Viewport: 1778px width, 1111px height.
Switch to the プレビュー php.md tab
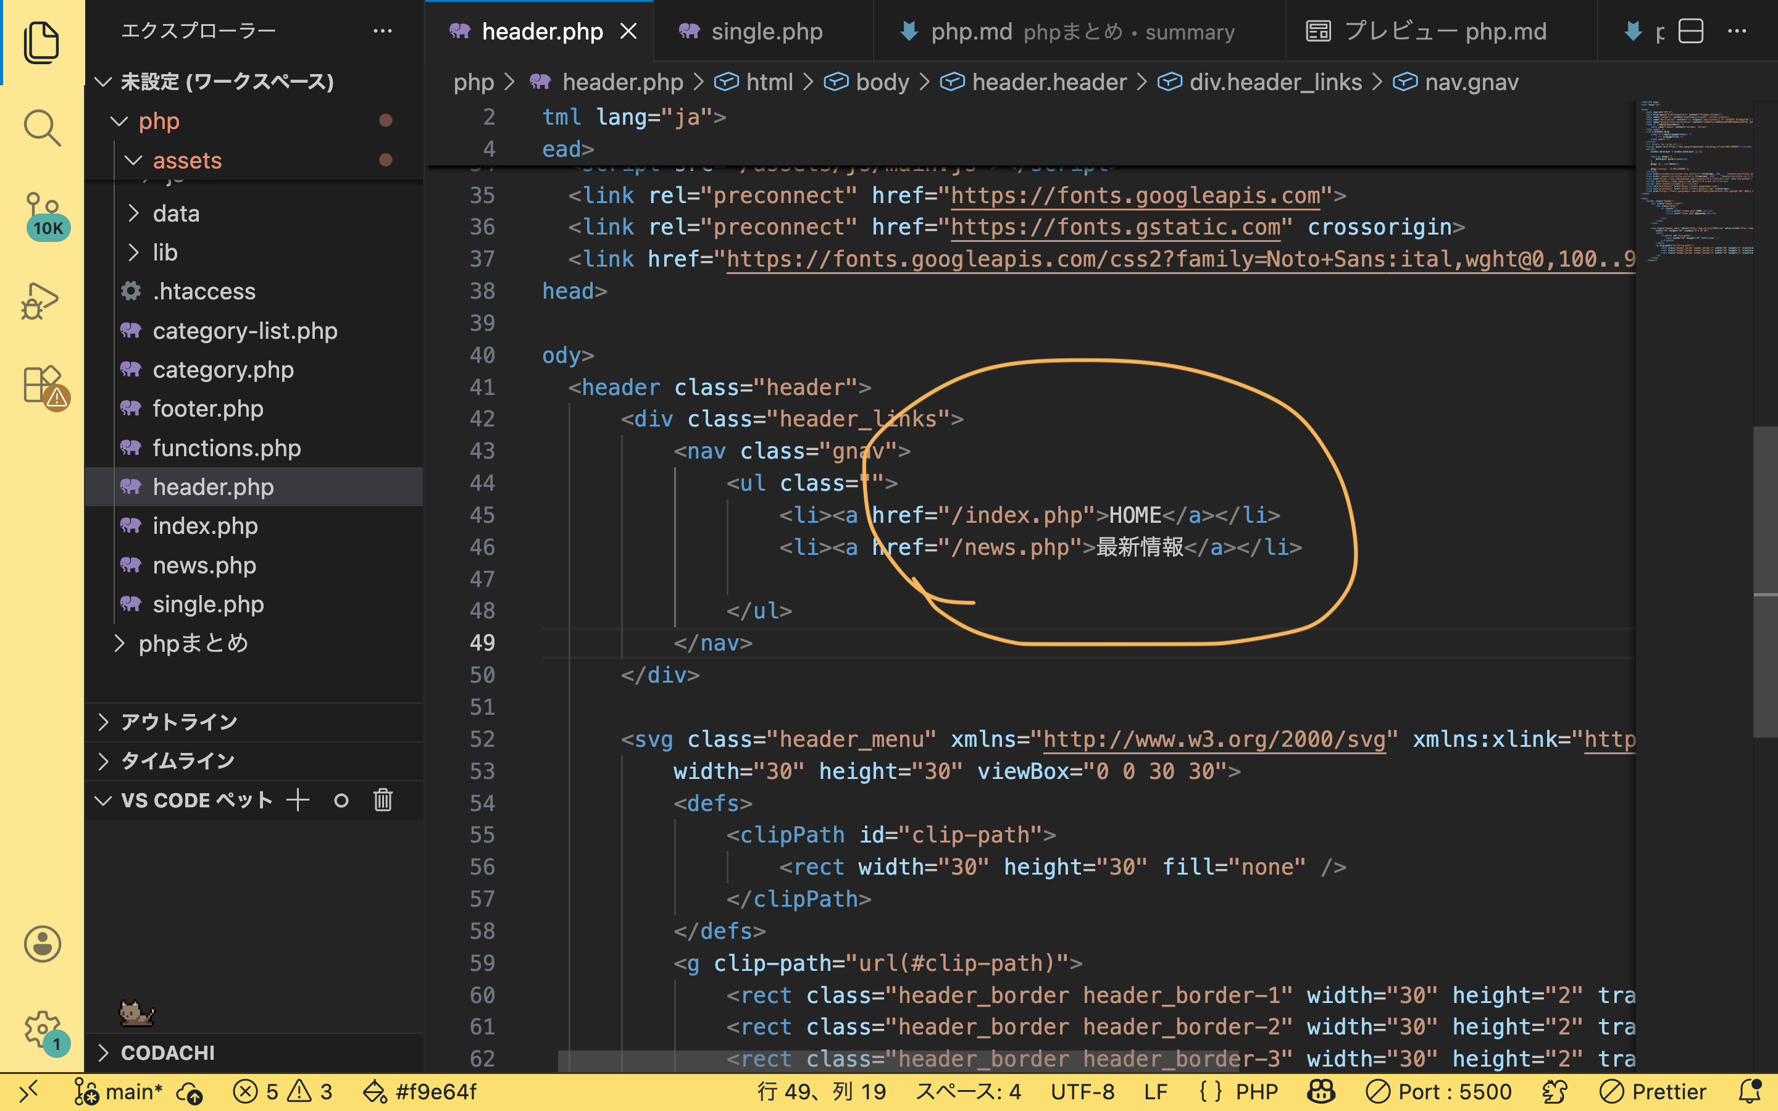pyautogui.click(x=1440, y=31)
